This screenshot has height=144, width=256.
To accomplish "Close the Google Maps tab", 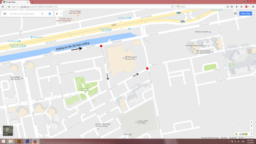I will [28, 2].
